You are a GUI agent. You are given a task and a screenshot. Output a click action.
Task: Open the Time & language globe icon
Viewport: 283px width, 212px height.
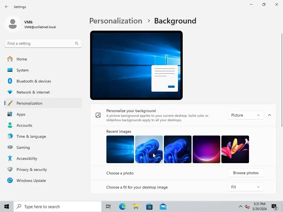[10, 136]
